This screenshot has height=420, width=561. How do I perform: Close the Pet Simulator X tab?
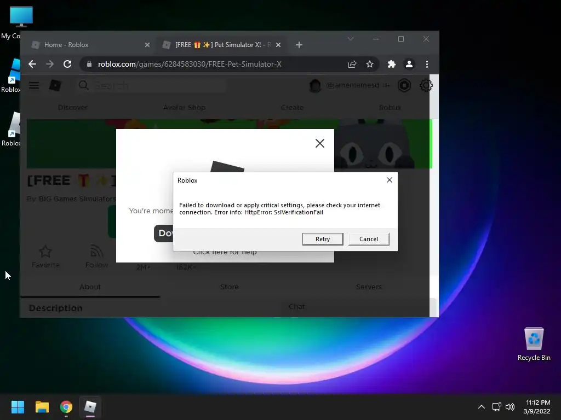coord(278,45)
